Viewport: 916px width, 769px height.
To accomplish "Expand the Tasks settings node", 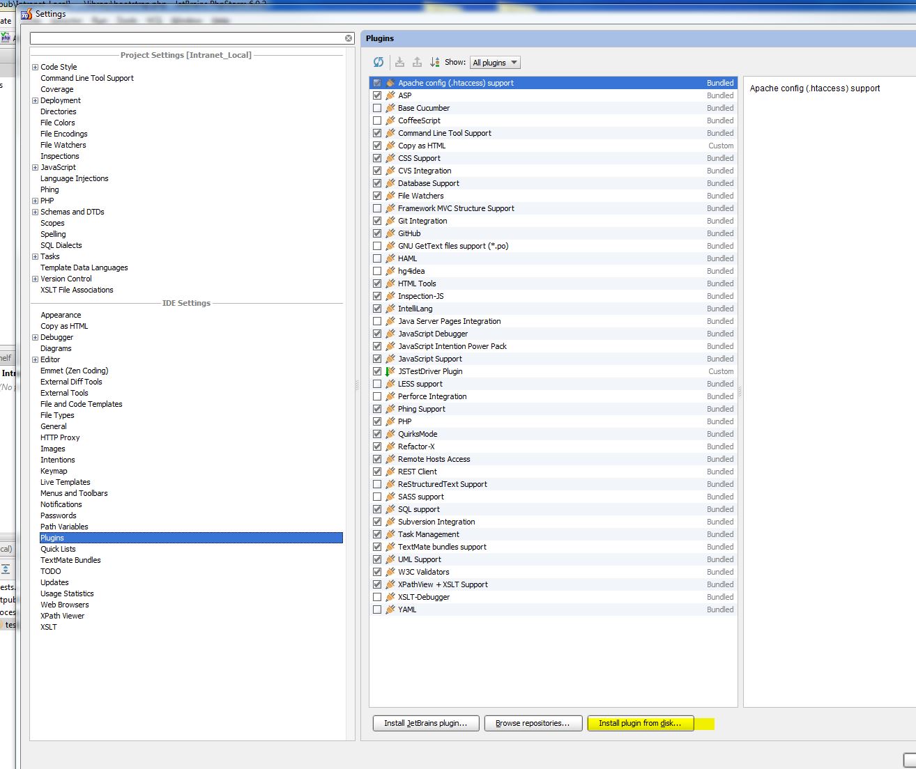I will (35, 256).
